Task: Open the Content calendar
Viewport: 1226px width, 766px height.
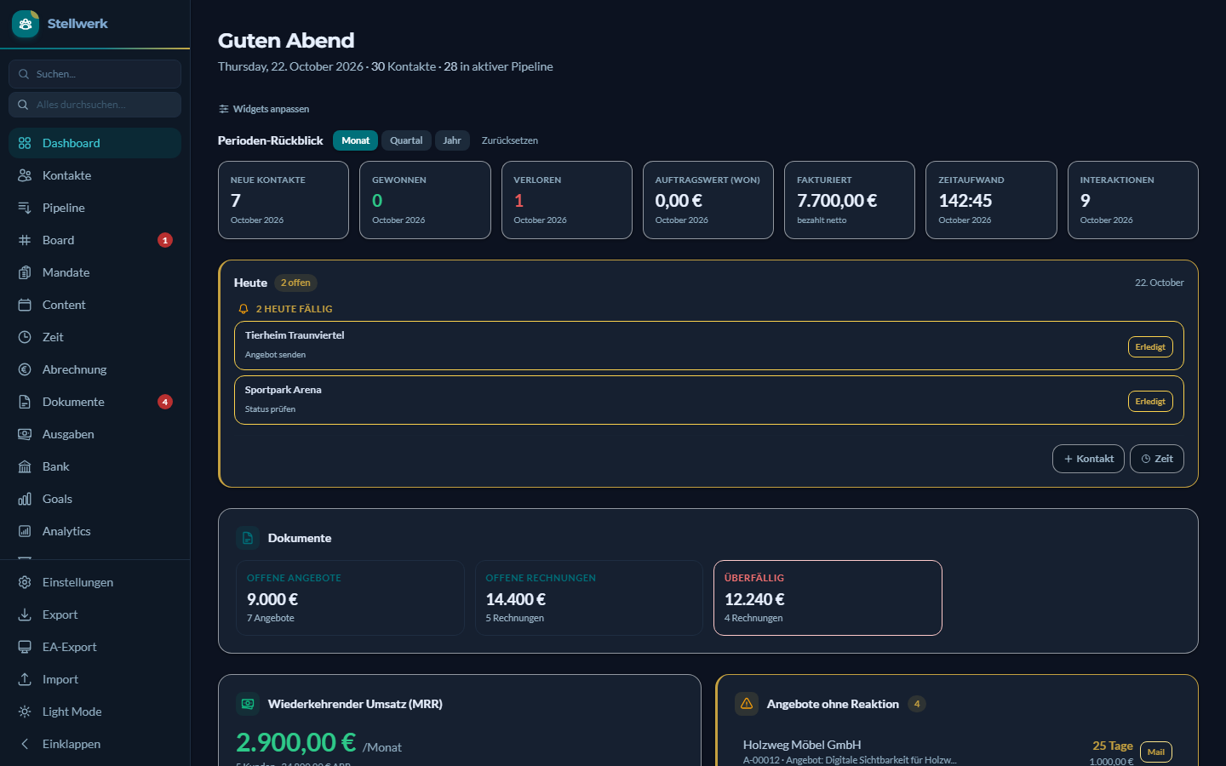Action: [x=95, y=305]
